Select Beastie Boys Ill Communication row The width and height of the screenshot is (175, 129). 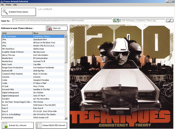(33, 58)
